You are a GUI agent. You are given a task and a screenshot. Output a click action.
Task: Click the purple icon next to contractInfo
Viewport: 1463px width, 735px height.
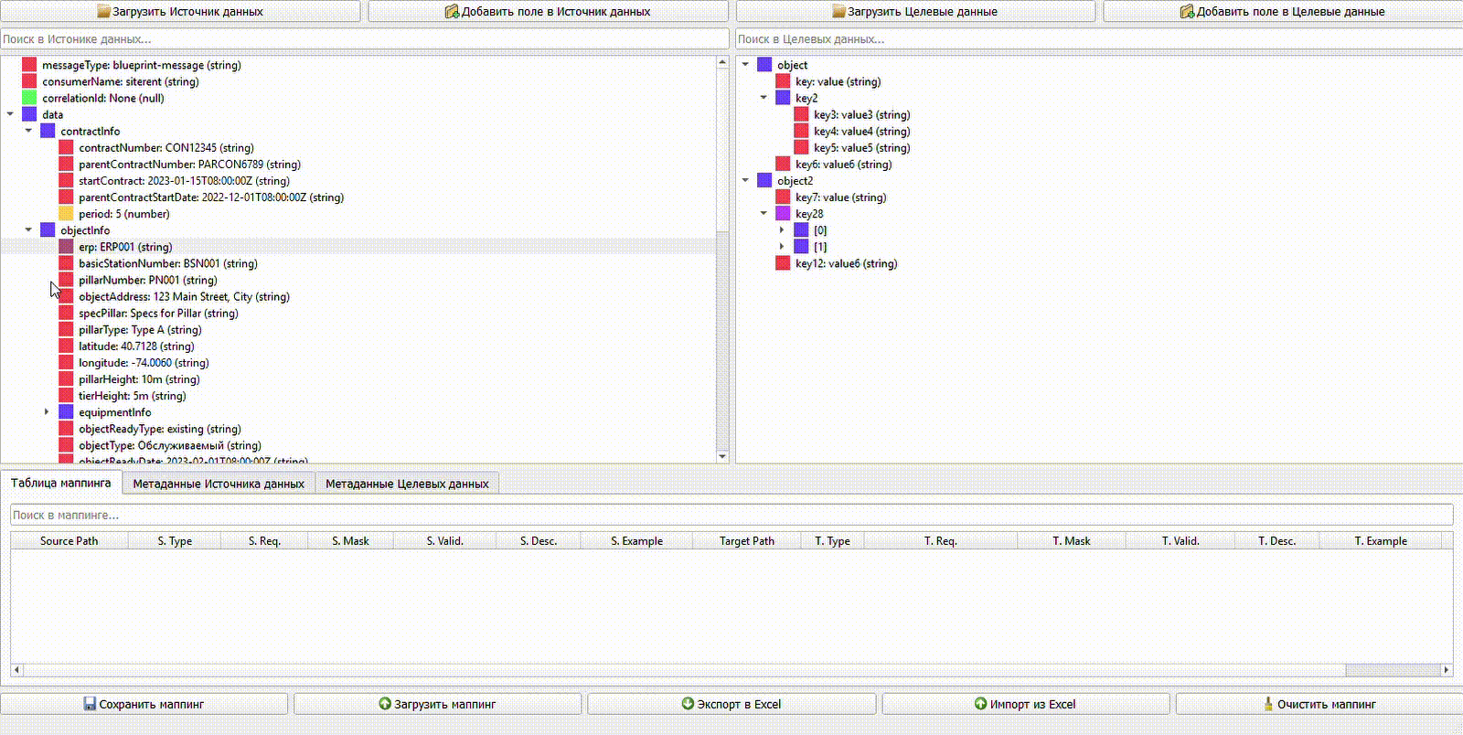(48, 131)
